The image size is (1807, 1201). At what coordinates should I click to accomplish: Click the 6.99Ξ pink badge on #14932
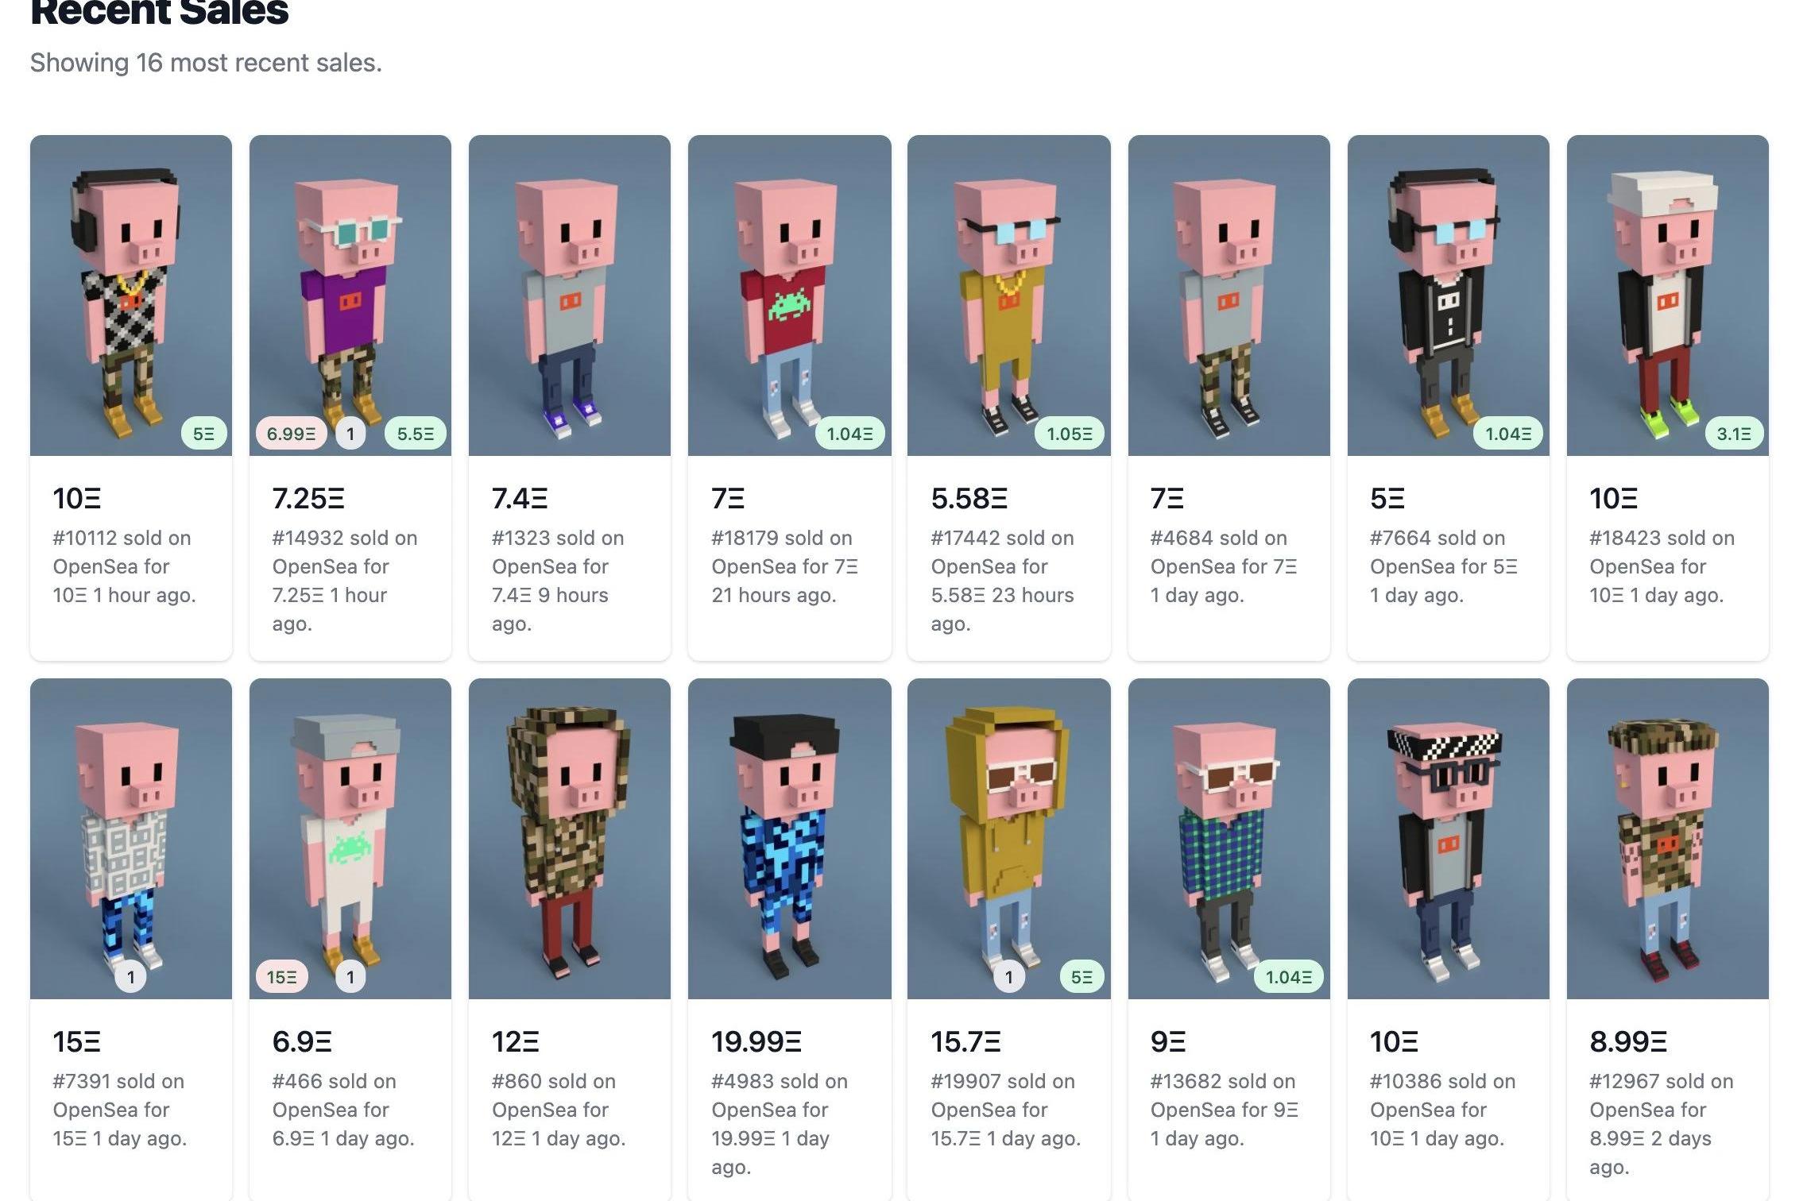click(x=291, y=434)
